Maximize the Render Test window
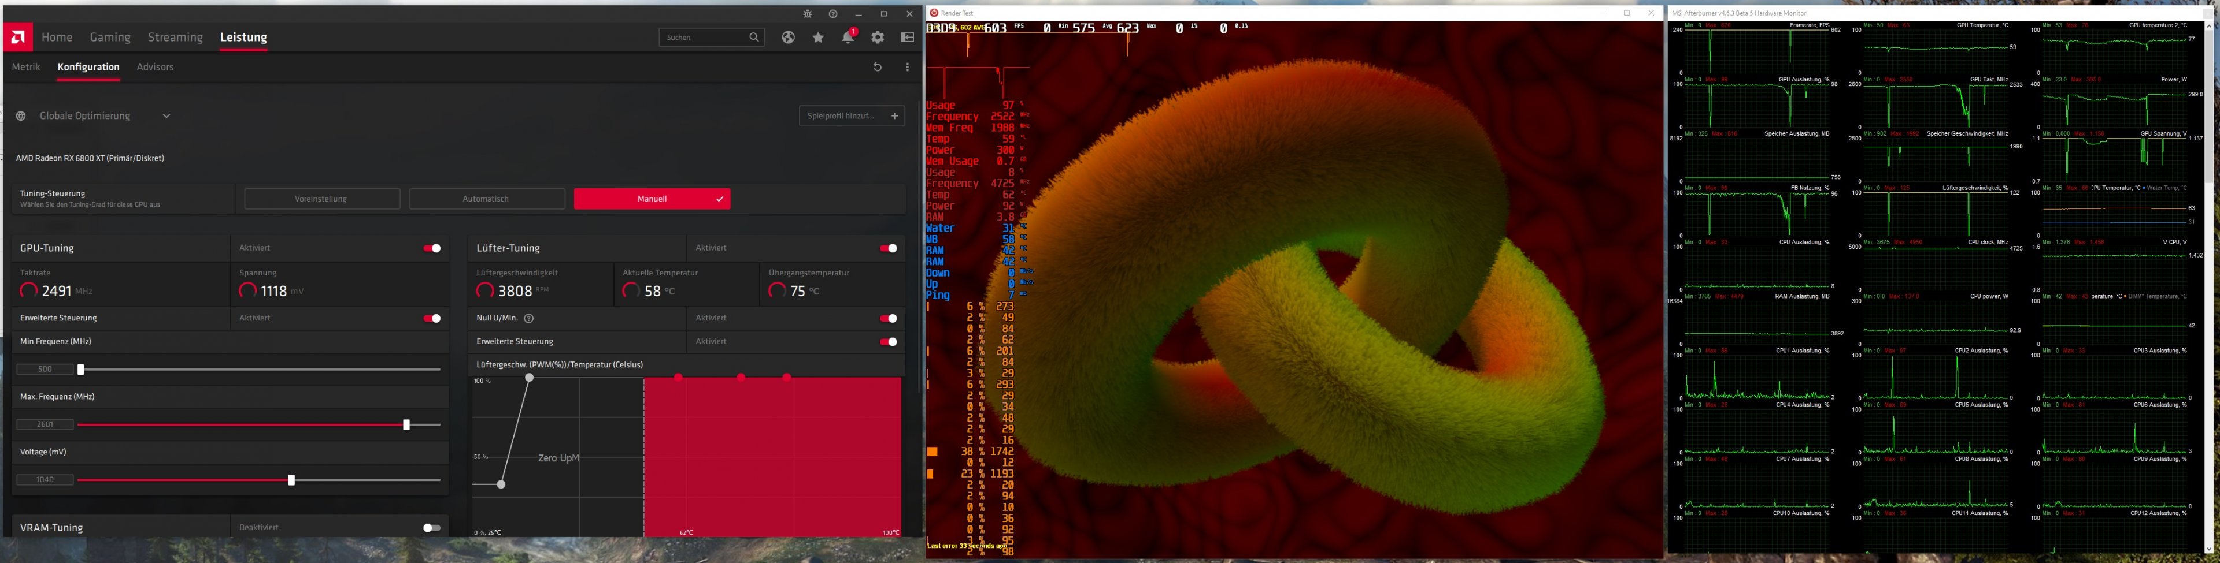The height and width of the screenshot is (563, 2220). point(1627,13)
